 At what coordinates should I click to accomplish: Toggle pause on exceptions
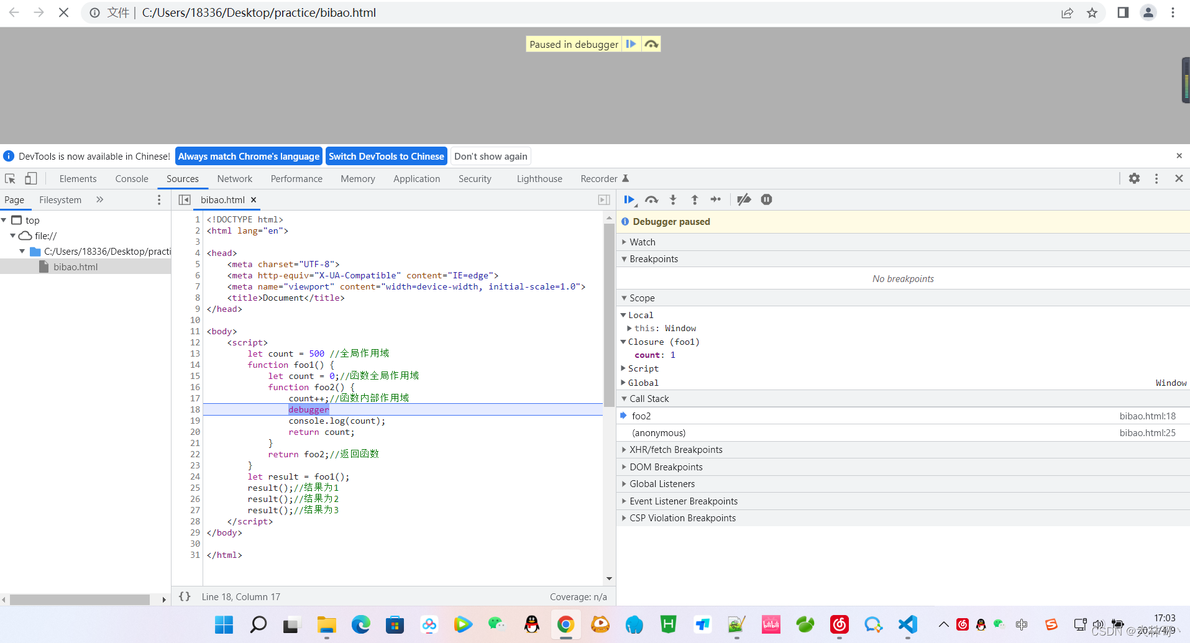pos(767,199)
